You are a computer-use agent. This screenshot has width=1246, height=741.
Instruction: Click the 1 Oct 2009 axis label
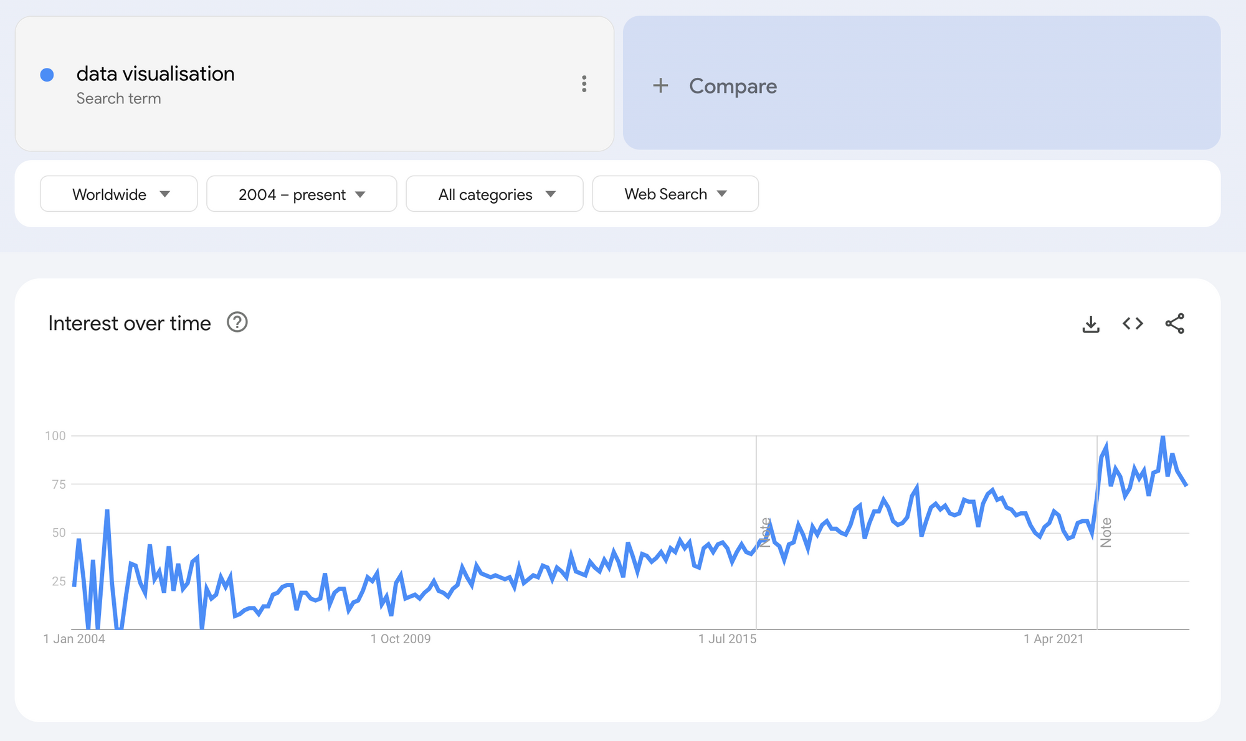click(x=401, y=639)
